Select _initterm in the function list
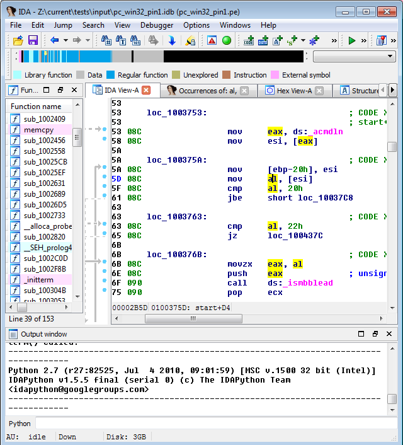The height and width of the screenshot is (445, 403). click(x=39, y=280)
